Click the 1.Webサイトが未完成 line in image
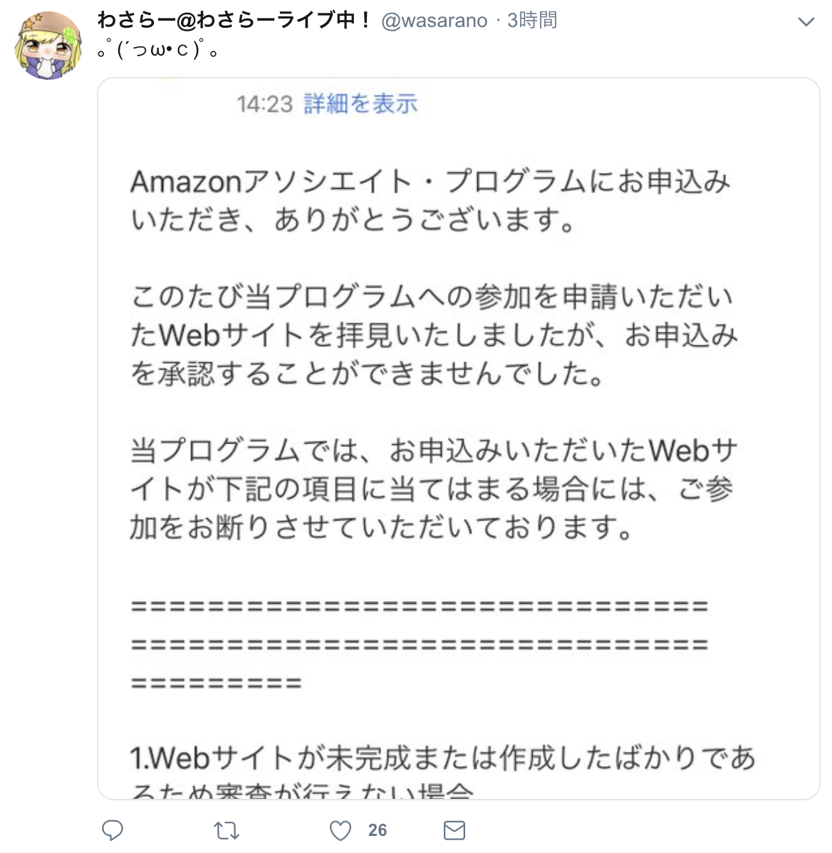832x853 pixels. (442, 758)
